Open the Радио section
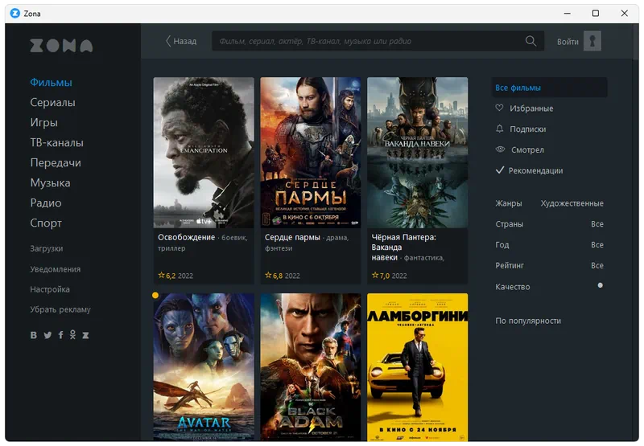Viewport: 644px width, 446px height. pyautogui.click(x=46, y=203)
